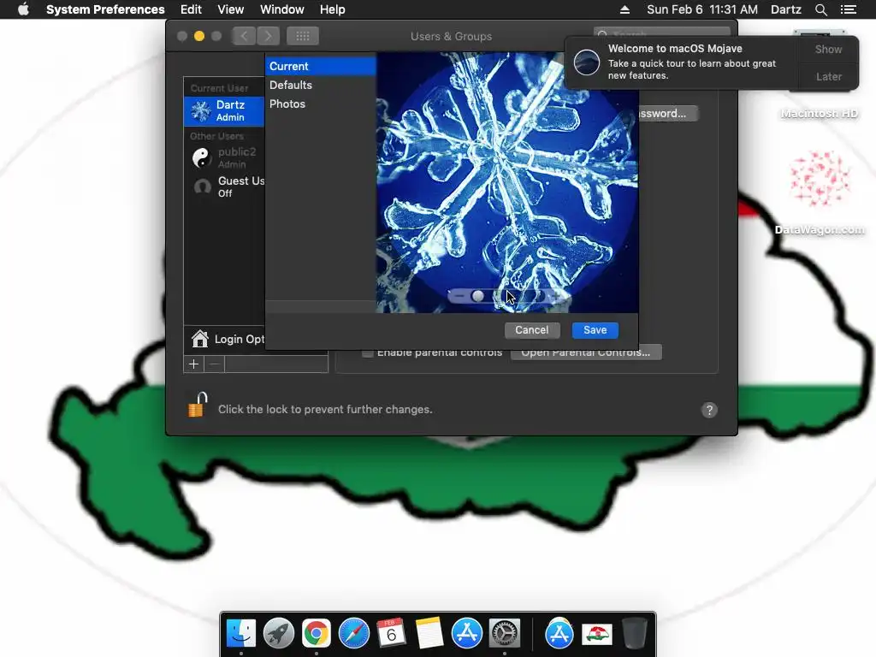Open Calendar from the Dock
This screenshot has height=657, width=876.
(392, 634)
